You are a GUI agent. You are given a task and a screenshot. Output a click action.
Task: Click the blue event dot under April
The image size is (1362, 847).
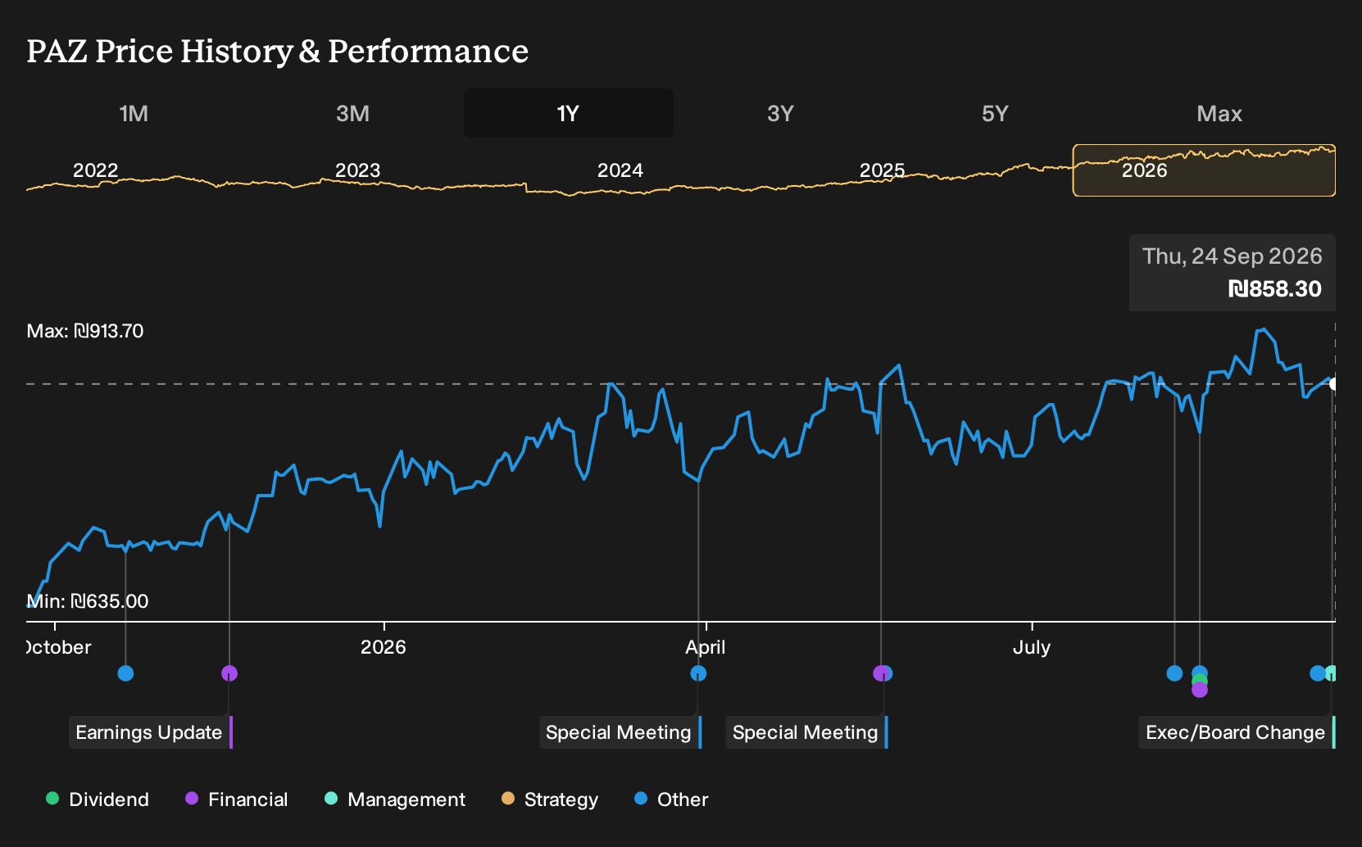(698, 673)
